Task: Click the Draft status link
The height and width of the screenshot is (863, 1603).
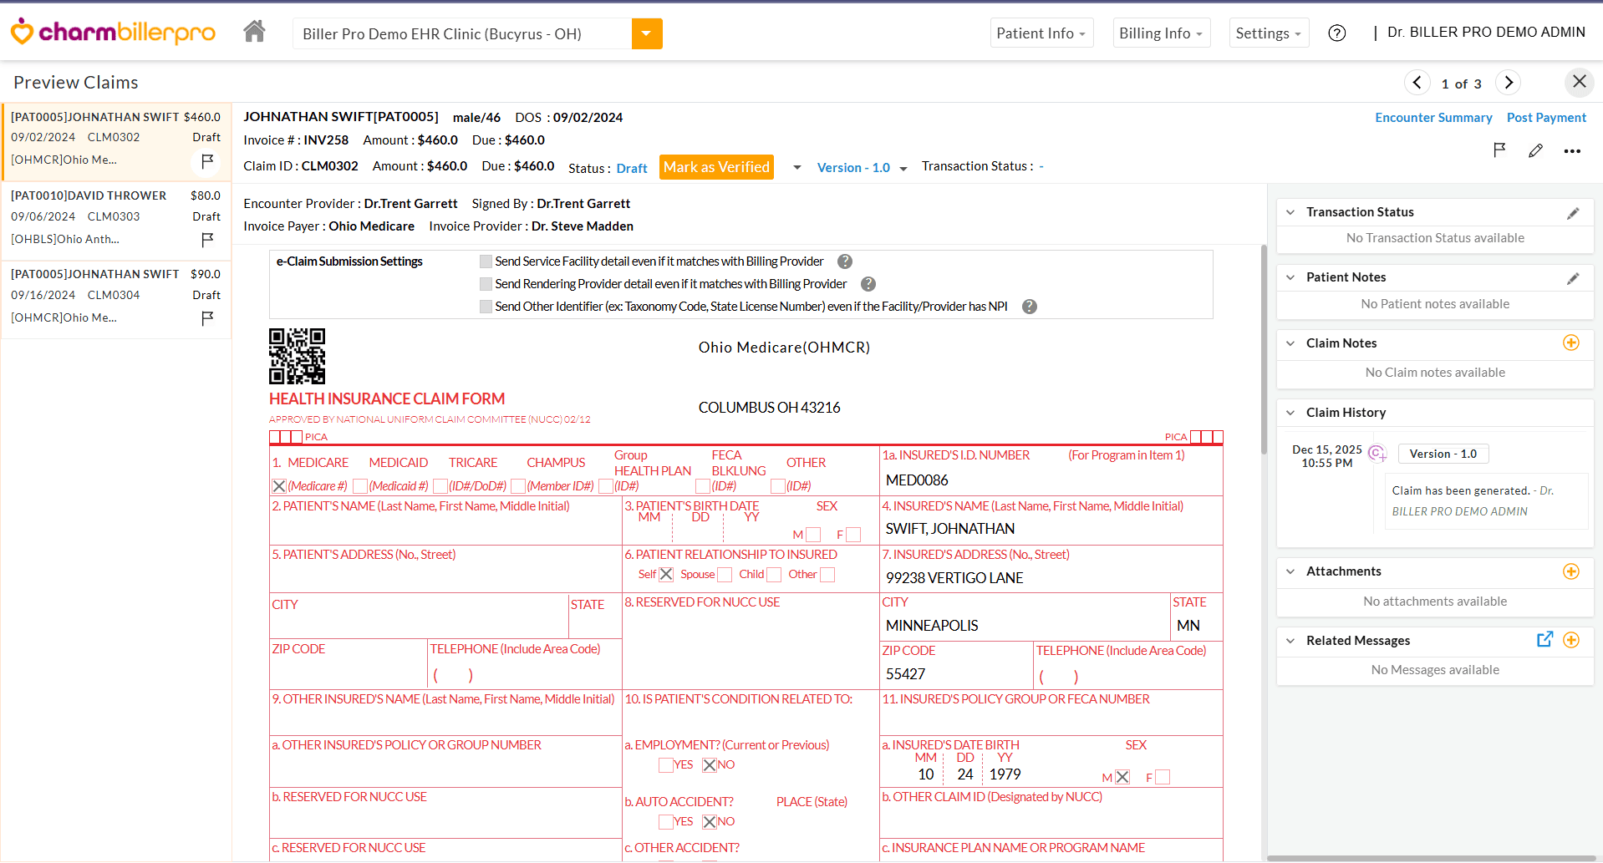Action: [x=632, y=169]
